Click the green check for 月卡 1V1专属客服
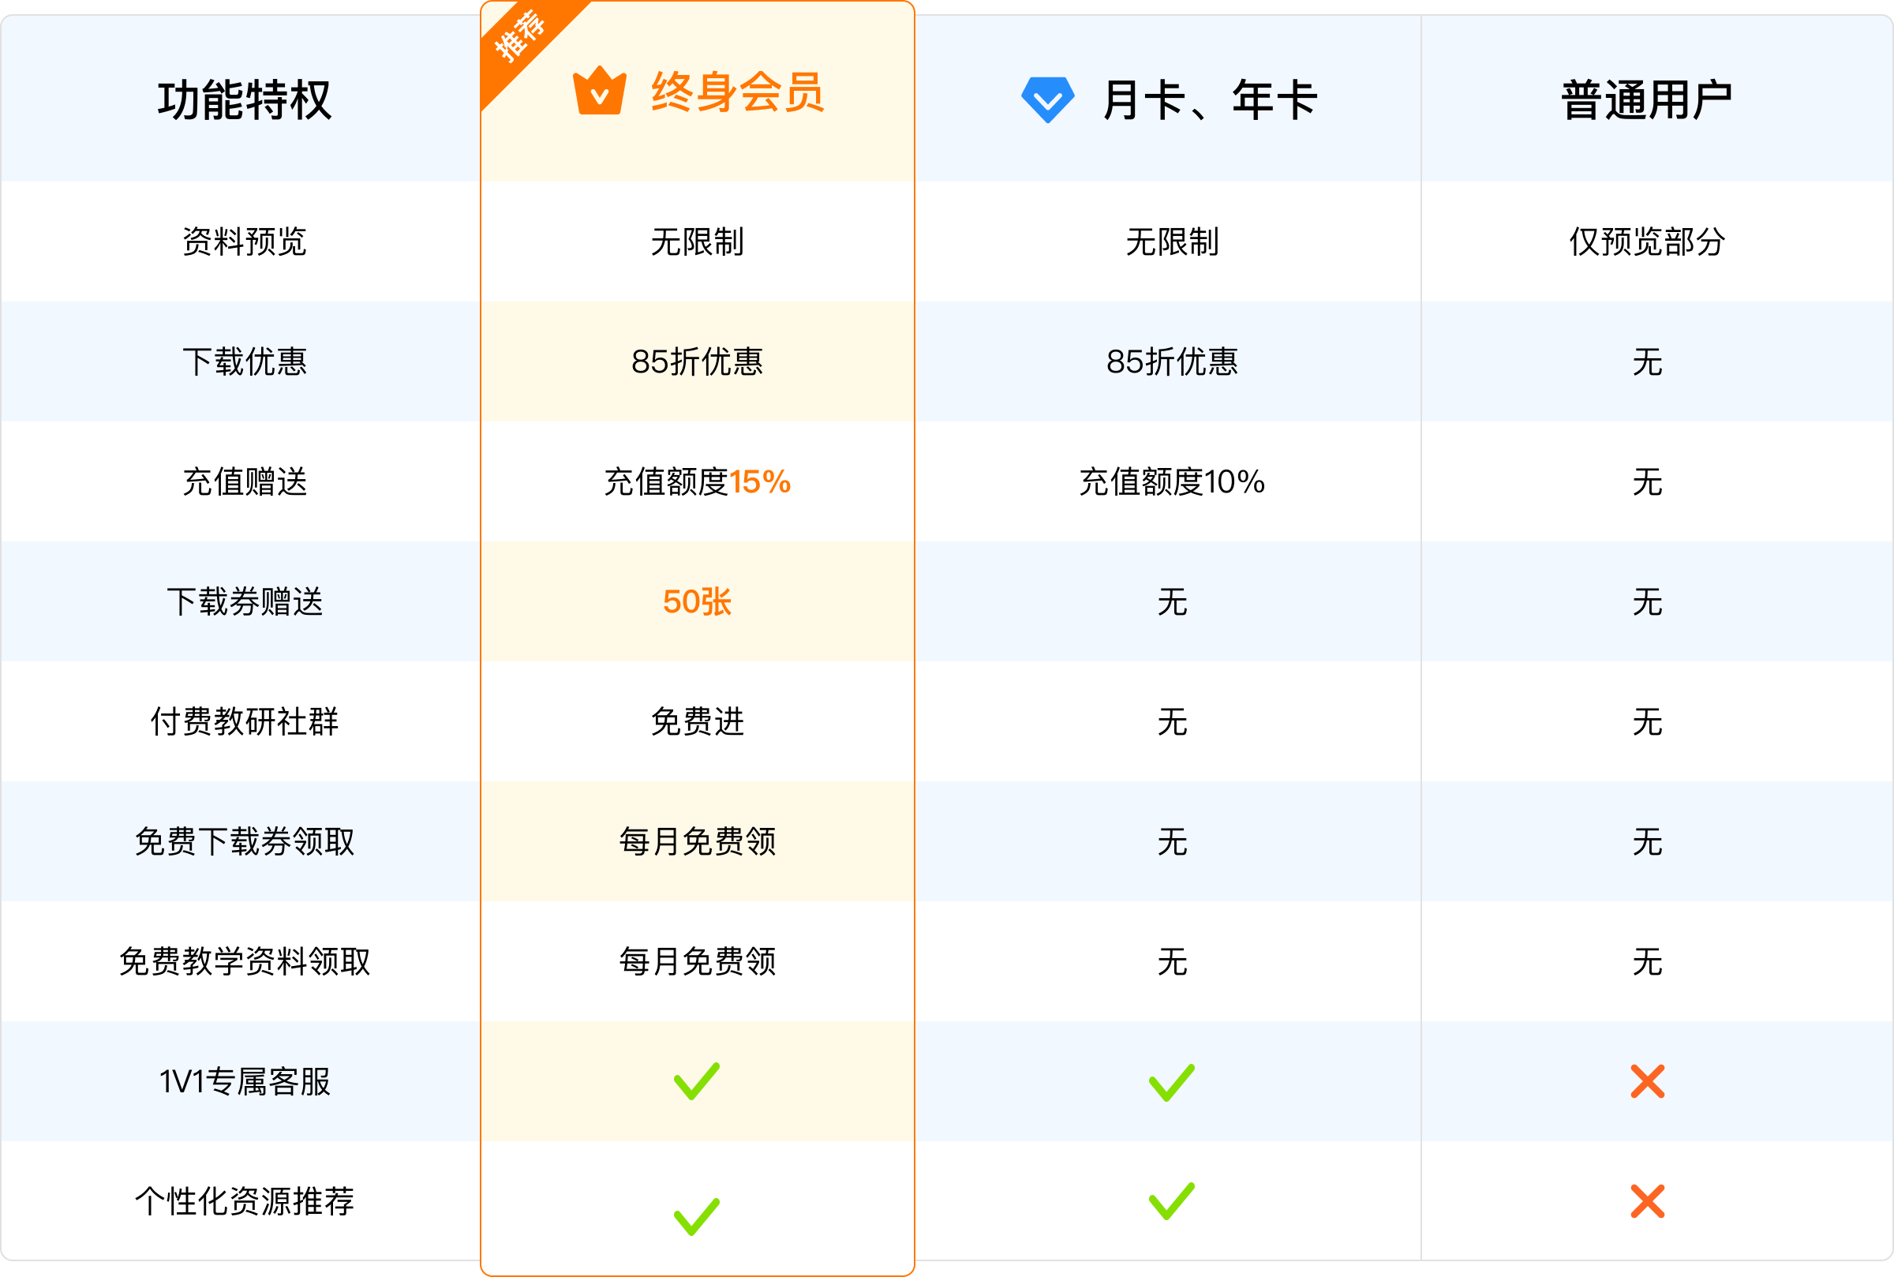Viewport: 1894px width, 1277px height. 1171,1082
